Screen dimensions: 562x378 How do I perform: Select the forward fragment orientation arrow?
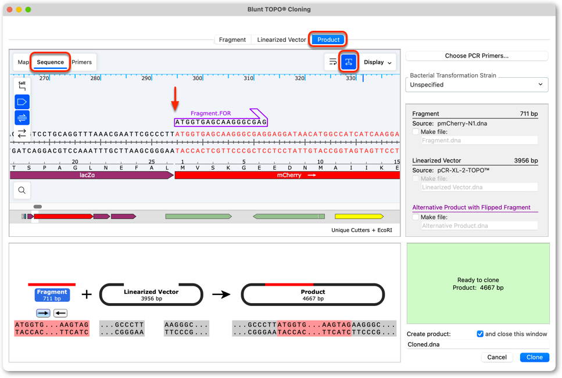43,313
